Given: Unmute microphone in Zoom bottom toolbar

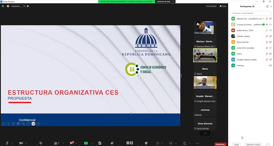Looking at the screenshot, I should (7, 143).
